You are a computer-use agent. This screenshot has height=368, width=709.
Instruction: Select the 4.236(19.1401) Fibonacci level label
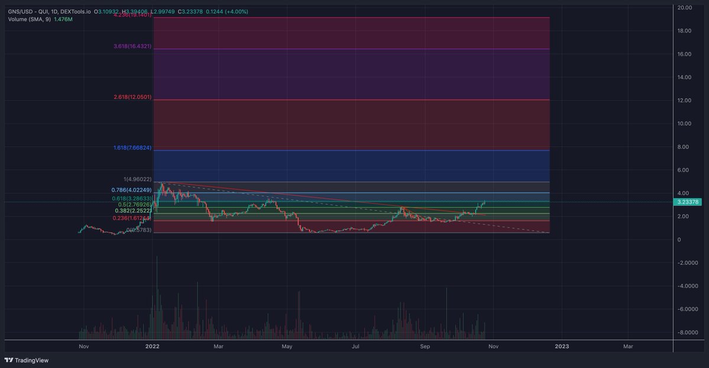coord(131,15)
